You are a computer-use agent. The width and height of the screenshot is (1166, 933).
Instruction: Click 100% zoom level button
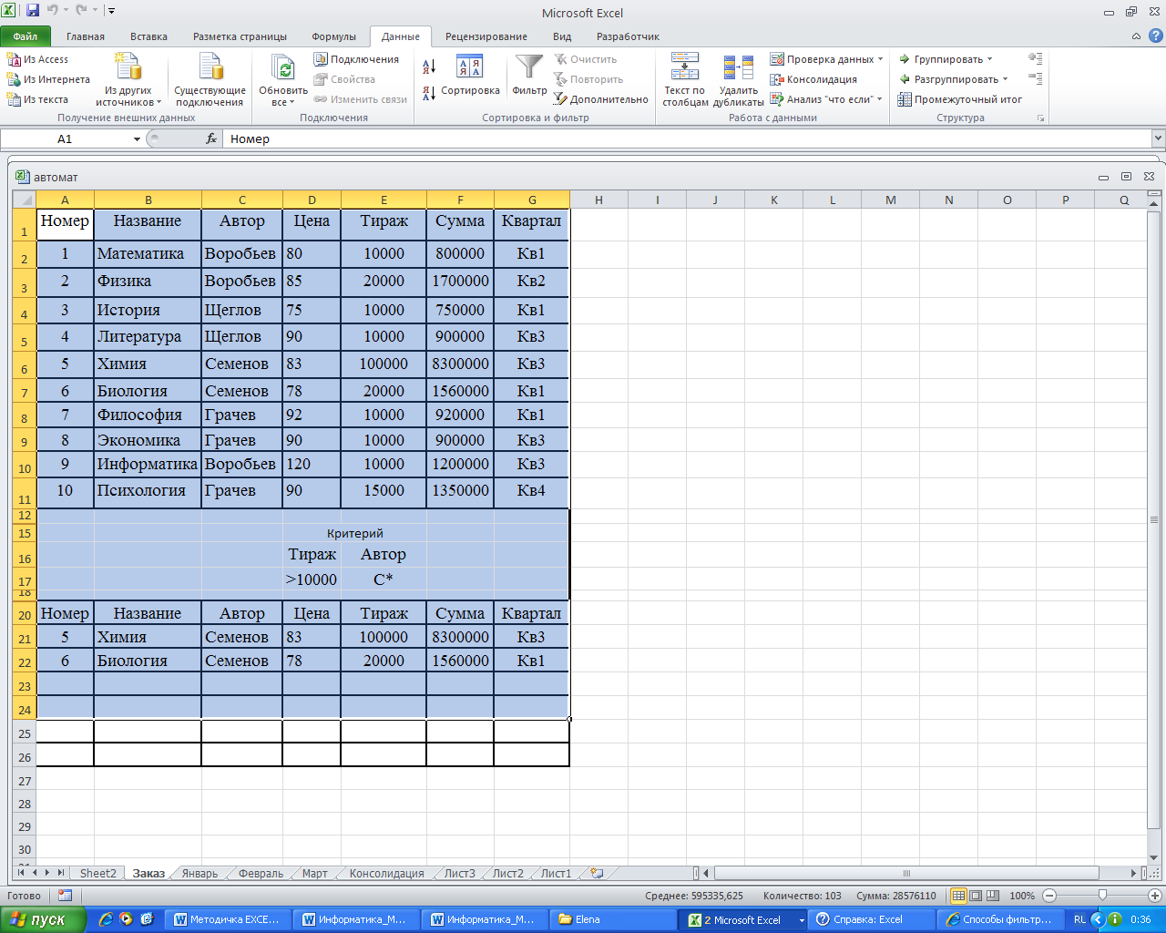tap(1022, 896)
